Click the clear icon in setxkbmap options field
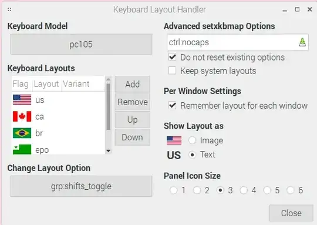This screenshot has width=317, height=225. 302,42
